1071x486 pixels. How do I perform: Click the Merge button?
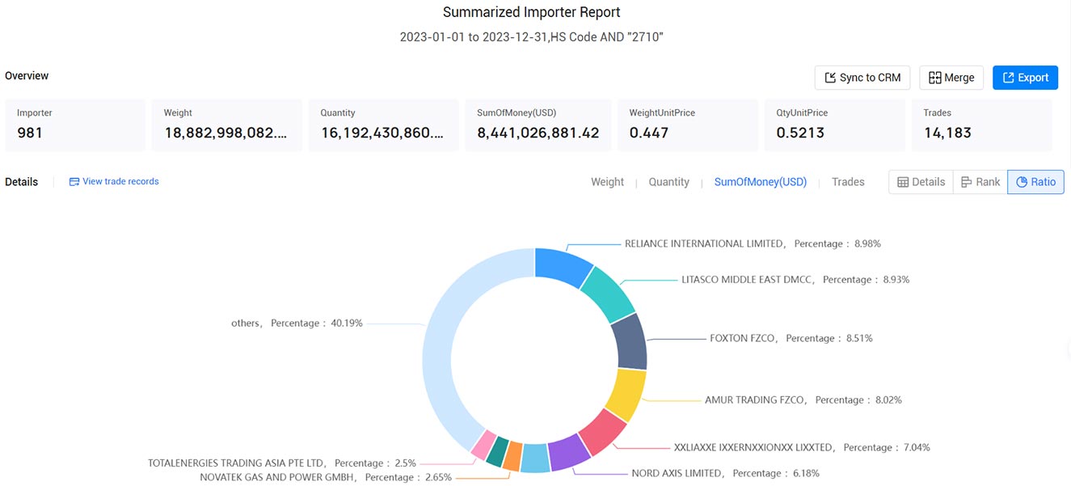coord(951,78)
